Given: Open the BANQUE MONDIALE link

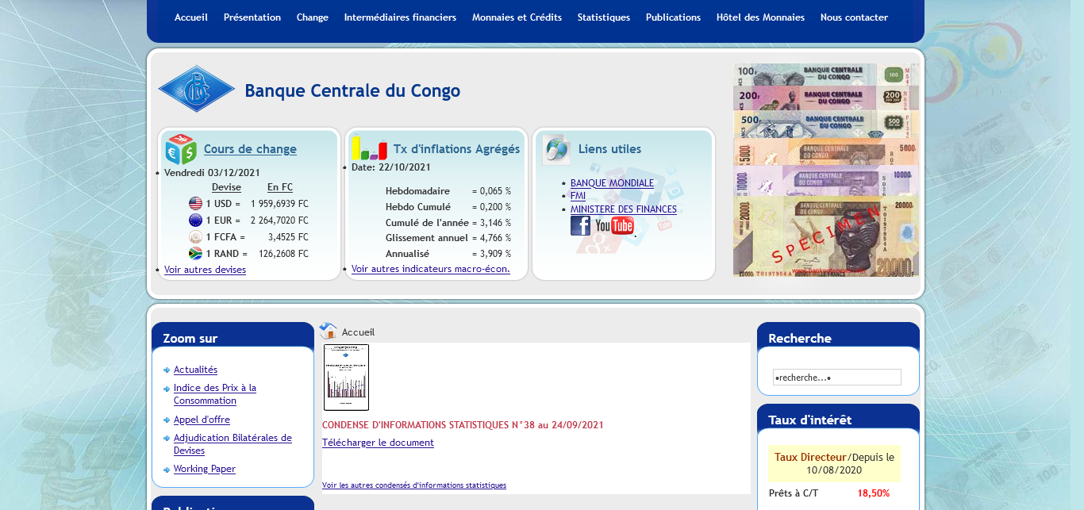Looking at the screenshot, I should pyautogui.click(x=612, y=183).
